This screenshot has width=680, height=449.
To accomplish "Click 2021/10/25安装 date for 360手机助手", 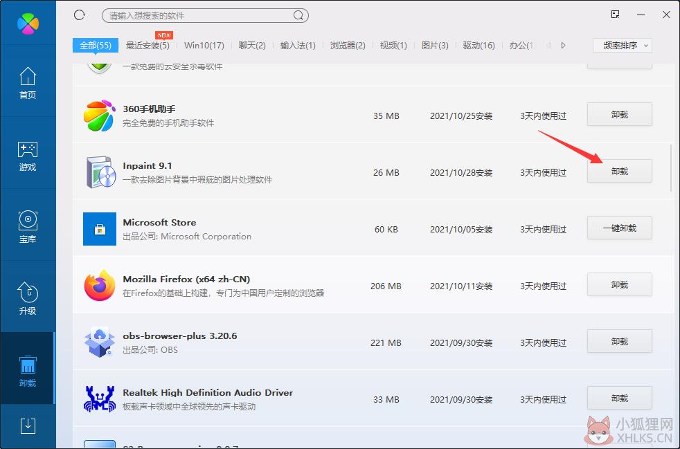I will click(x=461, y=116).
